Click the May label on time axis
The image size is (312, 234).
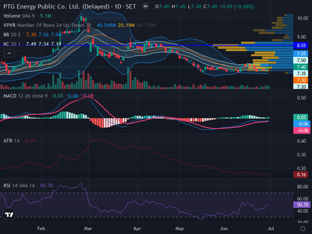[x=179, y=229]
